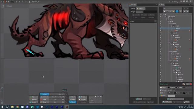Select the Pose tool

[34, 97]
